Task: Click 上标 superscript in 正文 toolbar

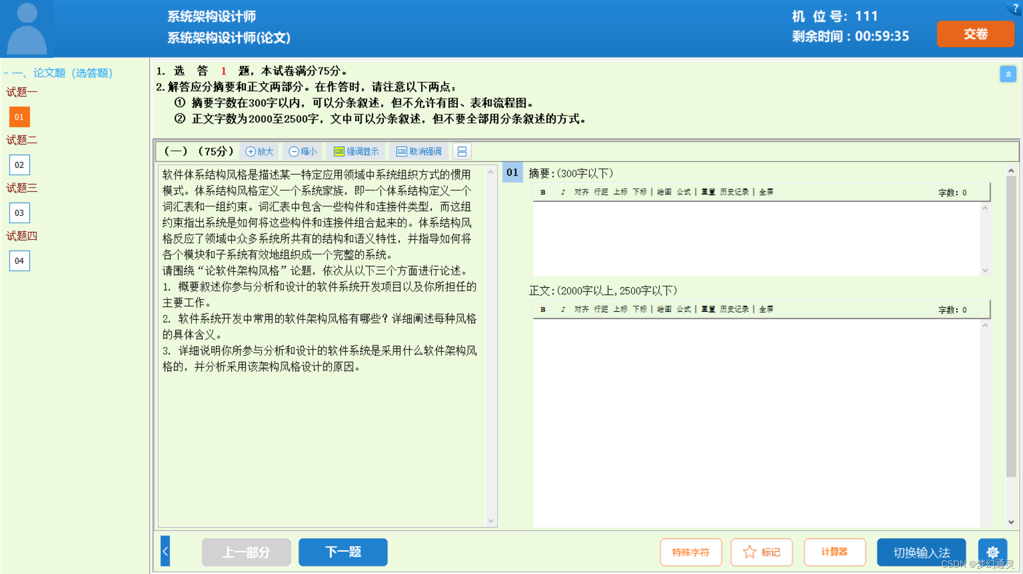Action: [x=621, y=310]
